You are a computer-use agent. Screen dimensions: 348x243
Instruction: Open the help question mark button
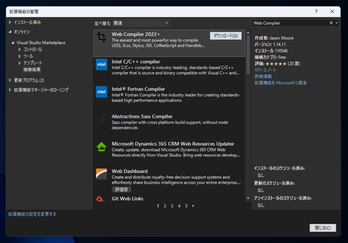[316, 12]
